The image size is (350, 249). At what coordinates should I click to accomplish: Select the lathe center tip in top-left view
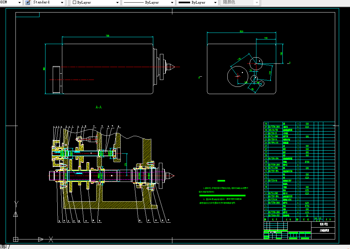point(173,67)
